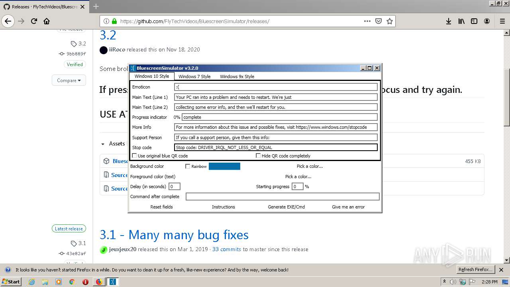Open the jeuxjeux20 author link
The height and width of the screenshot is (287, 510).
(123, 249)
